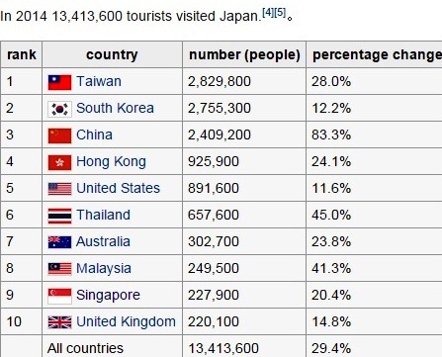This screenshot has width=442, height=357.
Task: Click the 'percentage change' column header
Action: [x=375, y=54]
